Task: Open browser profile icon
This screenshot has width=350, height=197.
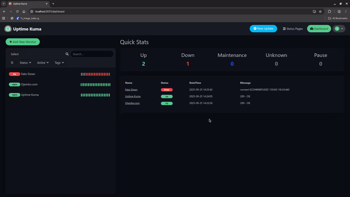Action: tap(339, 11)
